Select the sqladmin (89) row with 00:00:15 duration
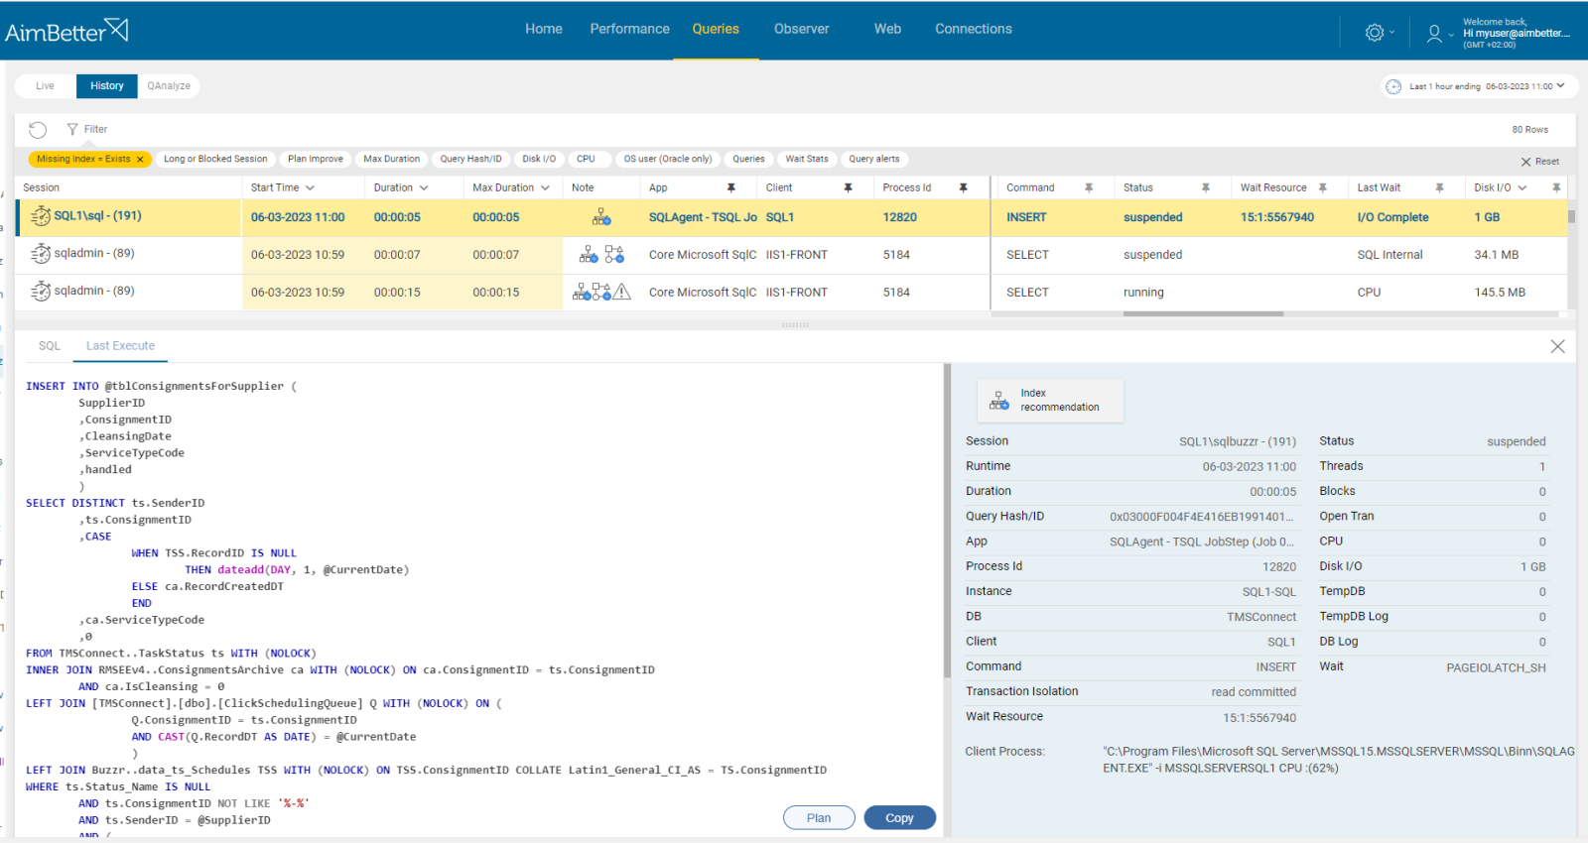The height and width of the screenshot is (843, 1588). coord(791,293)
